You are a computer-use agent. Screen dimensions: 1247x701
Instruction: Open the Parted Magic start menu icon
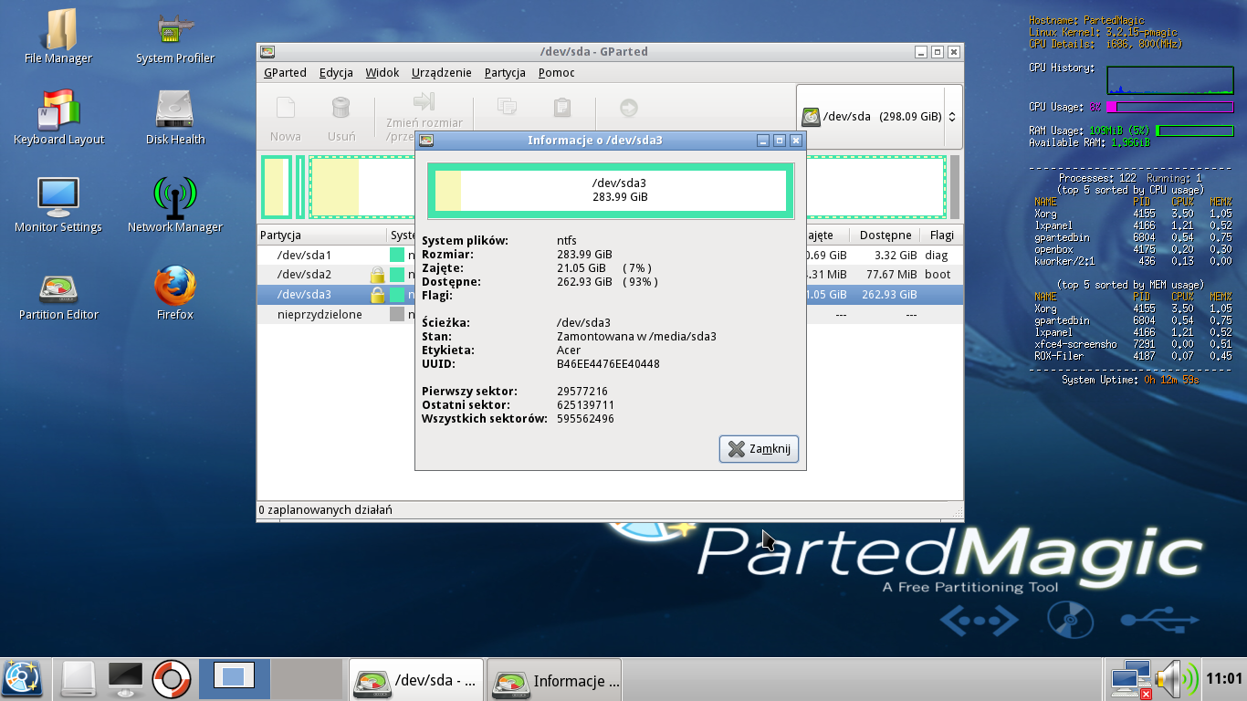22,679
